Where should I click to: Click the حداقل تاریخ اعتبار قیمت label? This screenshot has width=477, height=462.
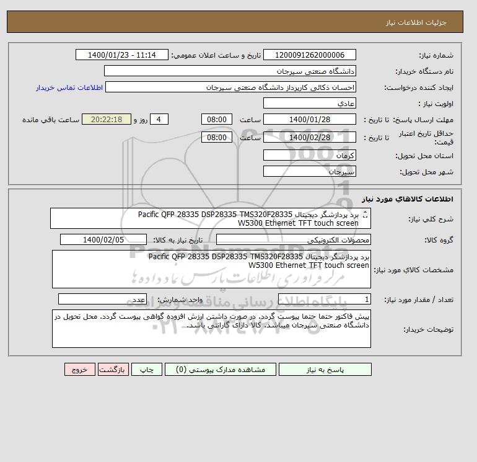(x=426, y=138)
